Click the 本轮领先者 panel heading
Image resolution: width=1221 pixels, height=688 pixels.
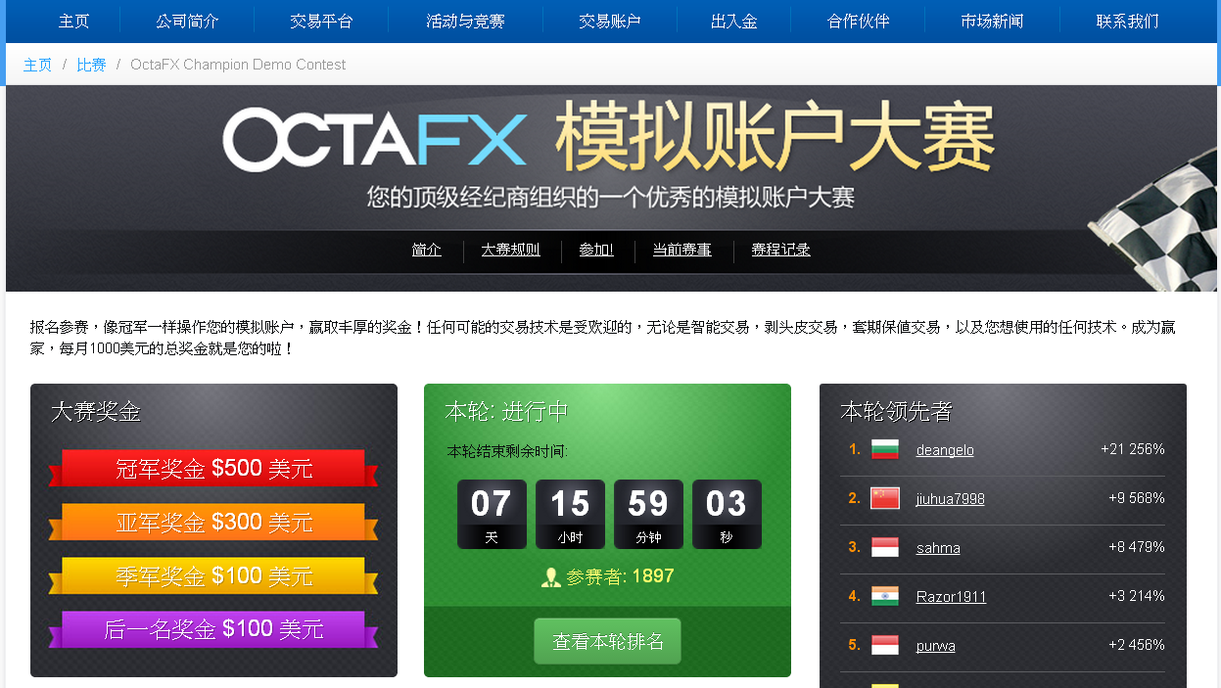[896, 412]
